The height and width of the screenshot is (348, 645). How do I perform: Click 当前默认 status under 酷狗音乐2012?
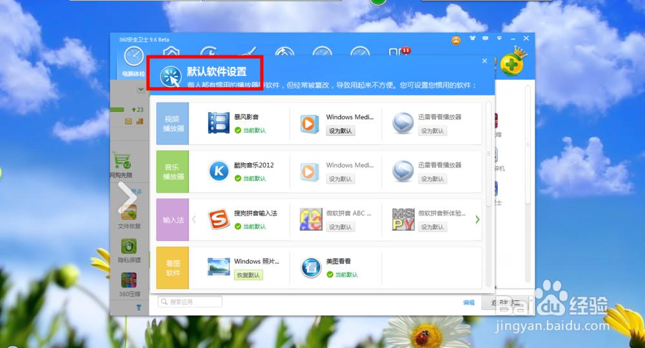coord(250,179)
